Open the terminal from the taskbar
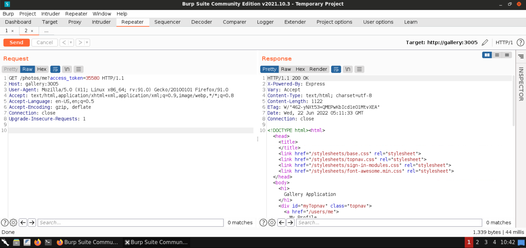Screen dimensions: 526x248 pyautogui.click(x=48, y=242)
